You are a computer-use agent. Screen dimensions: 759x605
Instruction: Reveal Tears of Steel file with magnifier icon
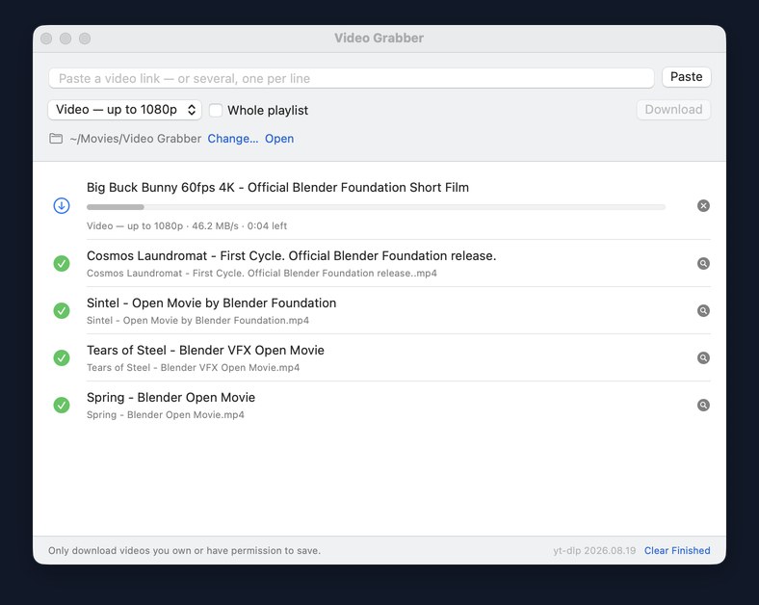click(x=703, y=357)
